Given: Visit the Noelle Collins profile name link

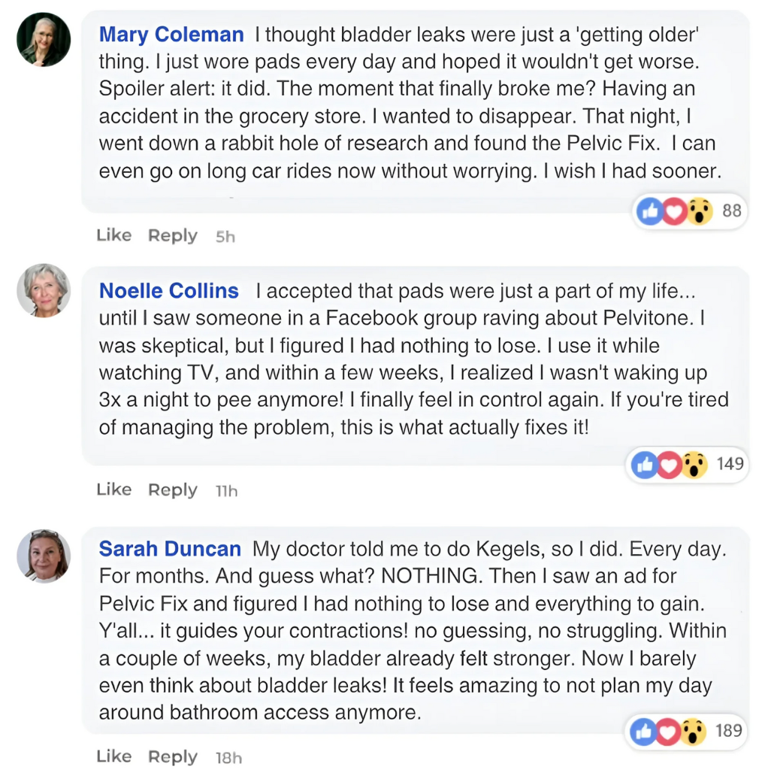Looking at the screenshot, I should (169, 291).
